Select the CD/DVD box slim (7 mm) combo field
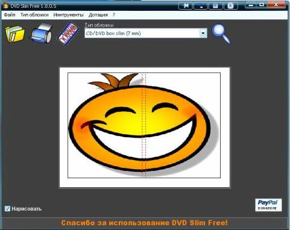The height and width of the screenshot is (230, 290). (x=146, y=33)
